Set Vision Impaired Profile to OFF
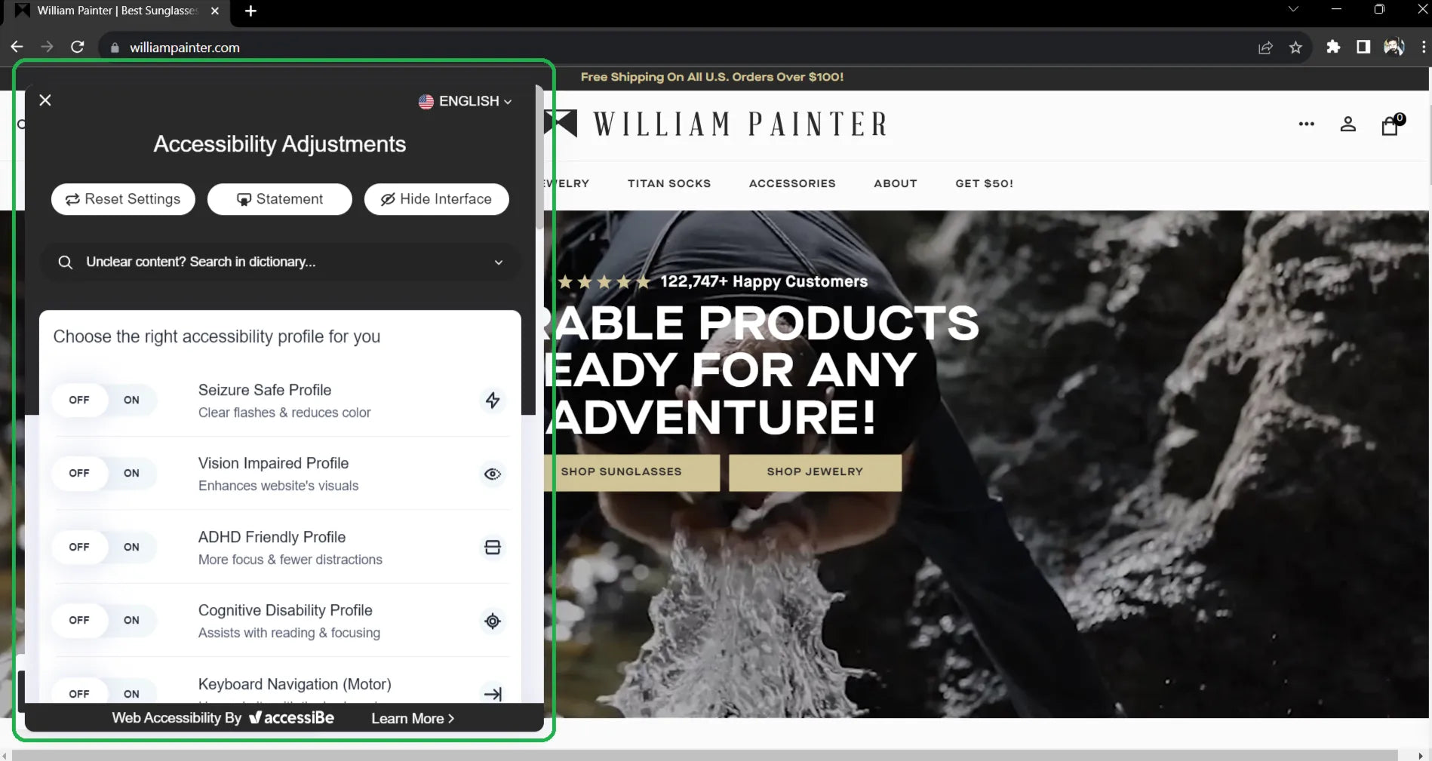The width and height of the screenshot is (1432, 761). 79,473
